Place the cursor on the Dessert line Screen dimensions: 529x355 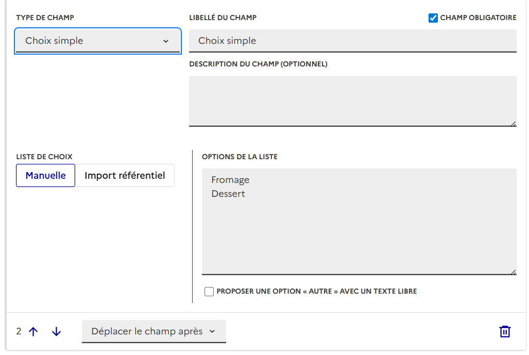(x=228, y=194)
